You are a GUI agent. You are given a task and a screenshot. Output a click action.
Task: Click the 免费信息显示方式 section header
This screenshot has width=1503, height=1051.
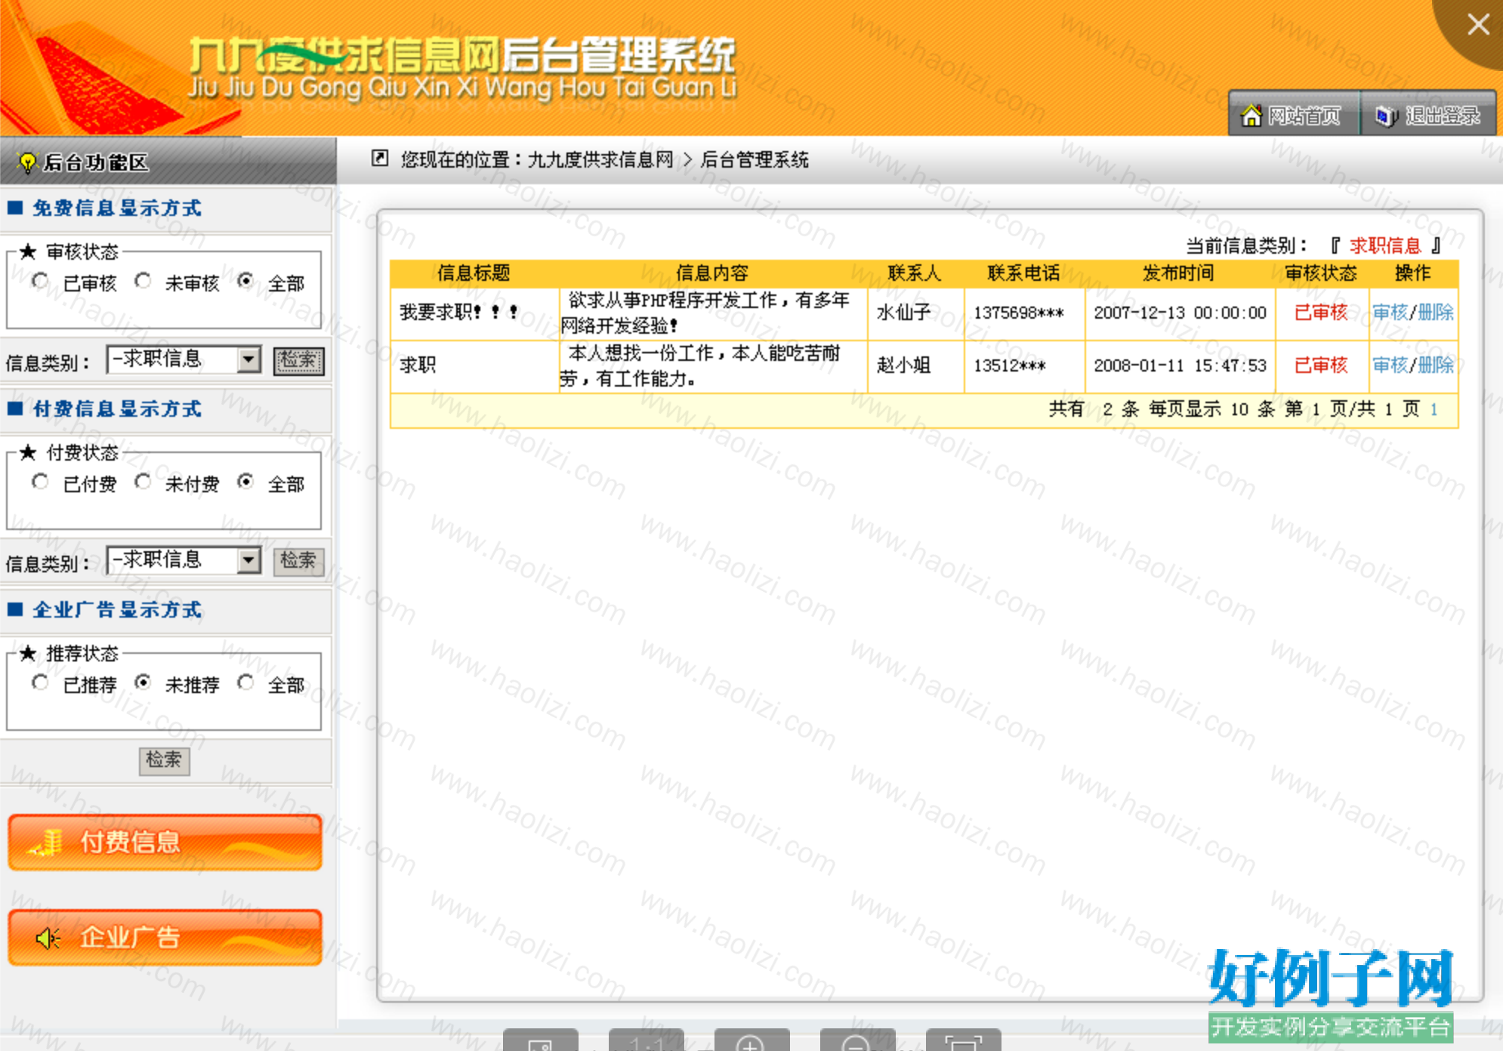point(117,208)
